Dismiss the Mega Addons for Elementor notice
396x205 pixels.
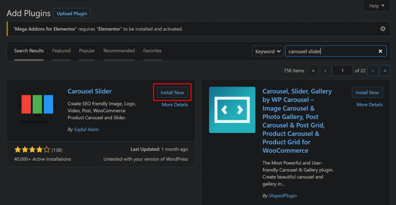point(382,29)
